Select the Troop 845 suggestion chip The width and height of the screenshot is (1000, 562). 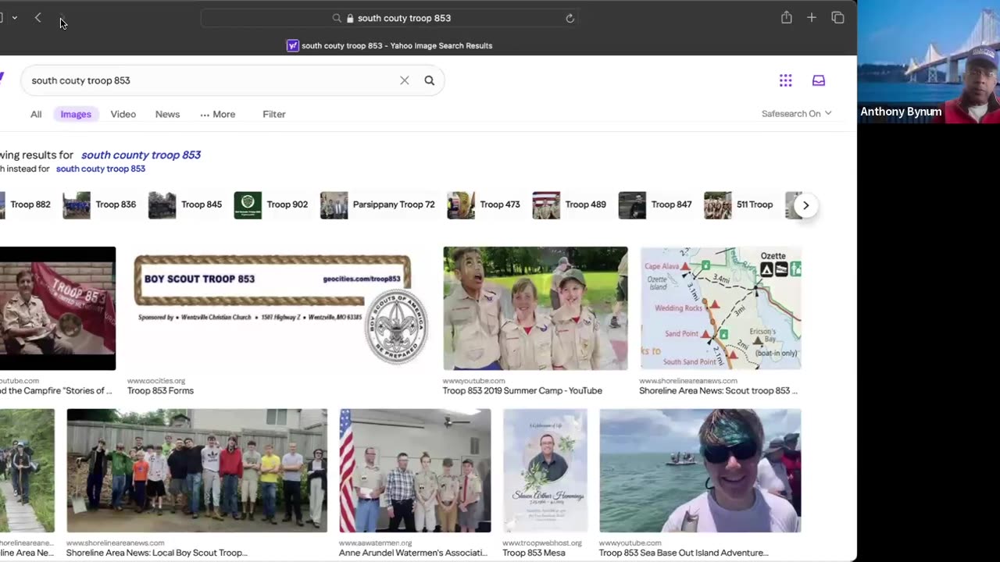[x=186, y=205]
